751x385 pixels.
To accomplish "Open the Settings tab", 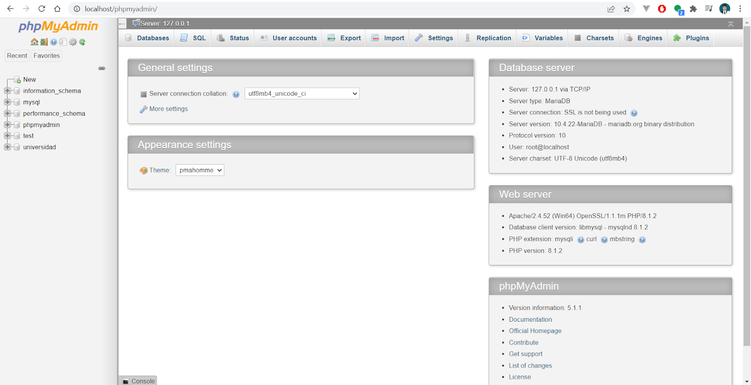I will pos(434,38).
